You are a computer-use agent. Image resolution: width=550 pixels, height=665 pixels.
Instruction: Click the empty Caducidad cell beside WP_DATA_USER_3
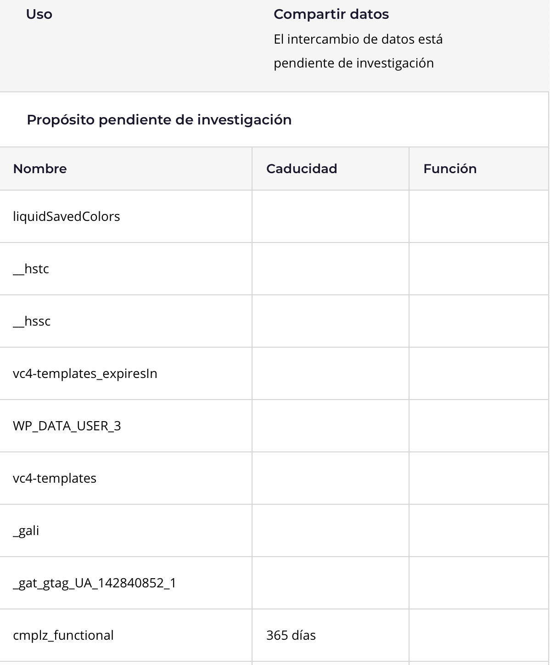tap(330, 426)
